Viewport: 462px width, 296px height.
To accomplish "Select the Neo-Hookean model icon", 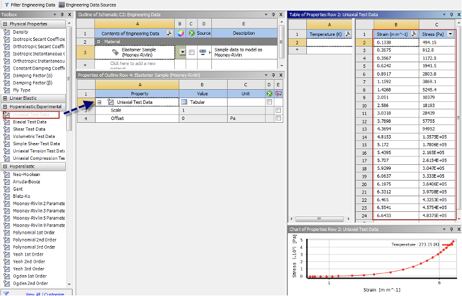I will coord(7,174).
